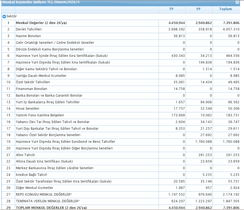This screenshot has height=210, width=244.
Task: Click REPO KONUSU MENKUL DEĞERLER row
Action: click(x=121, y=195)
